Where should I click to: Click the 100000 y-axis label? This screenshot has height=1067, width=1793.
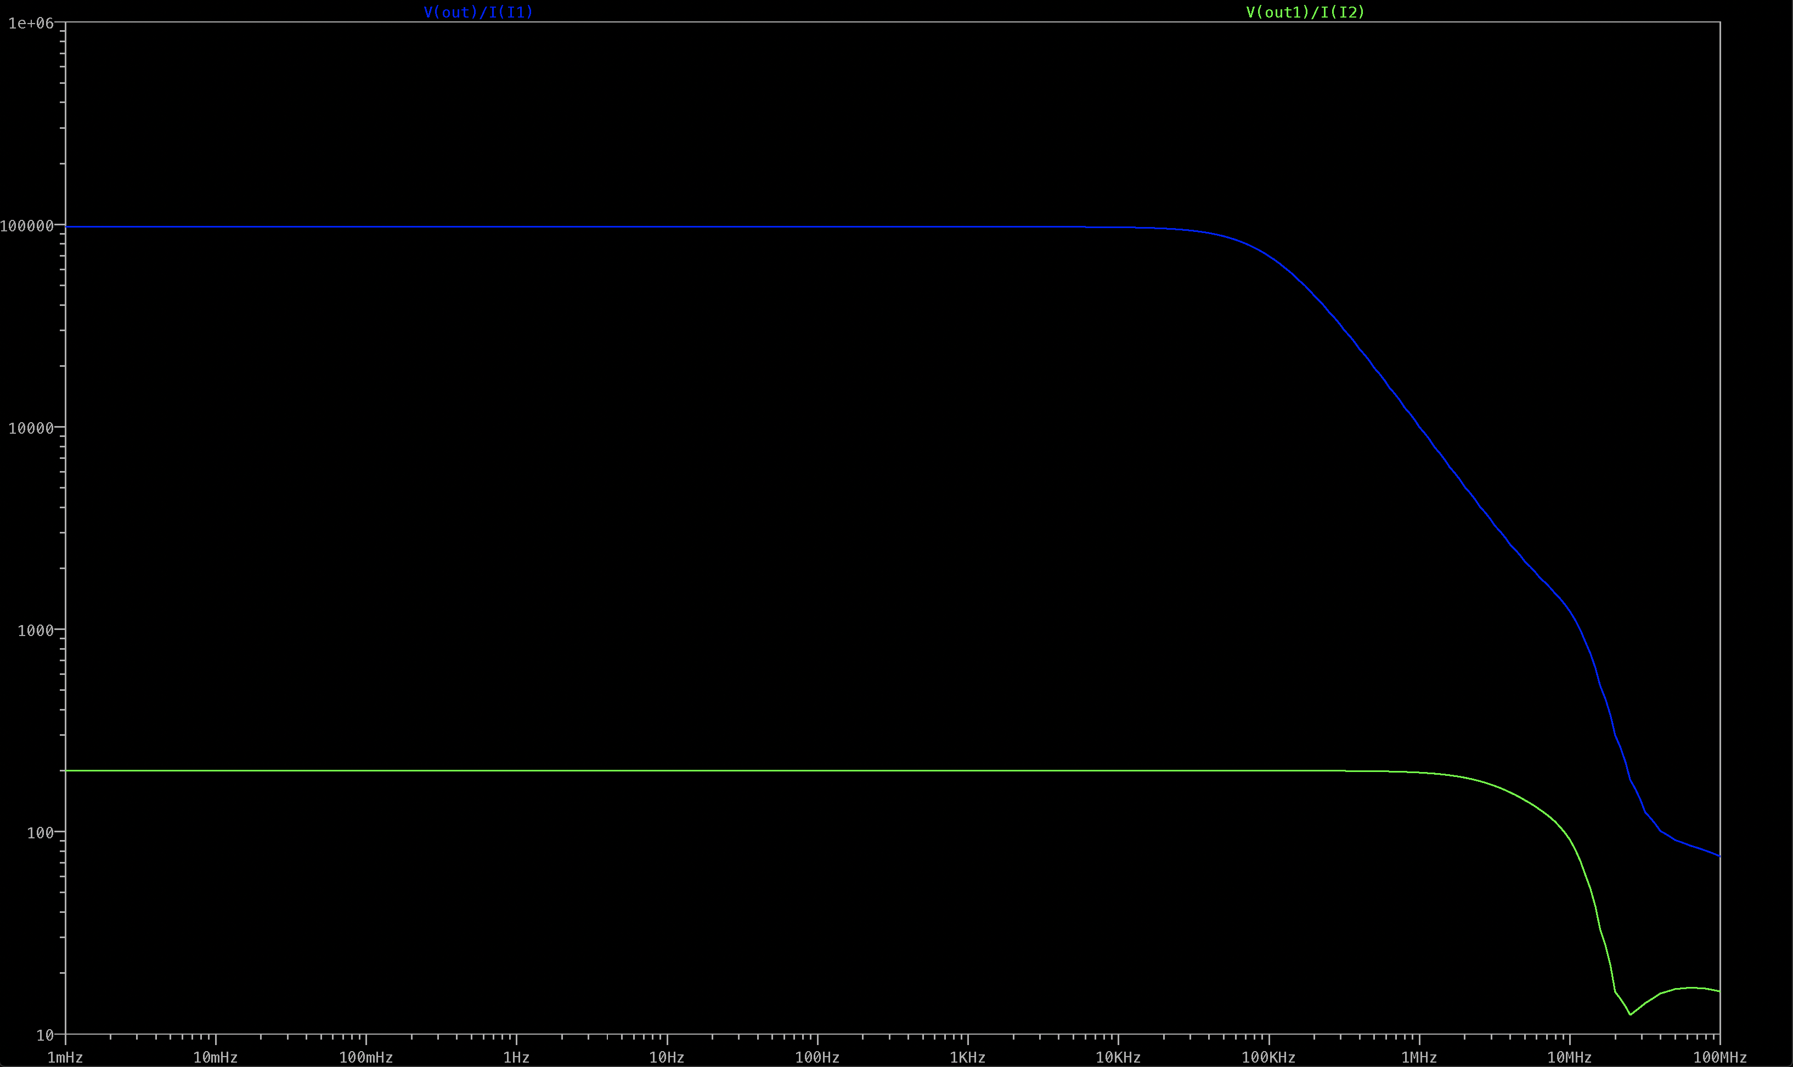point(27,226)
